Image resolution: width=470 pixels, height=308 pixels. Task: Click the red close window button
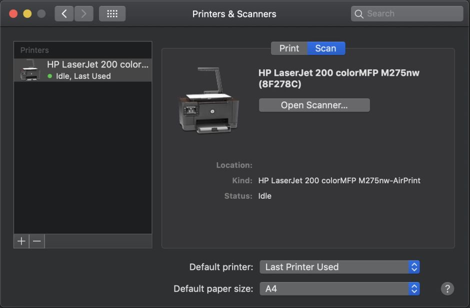click(13, 14)
